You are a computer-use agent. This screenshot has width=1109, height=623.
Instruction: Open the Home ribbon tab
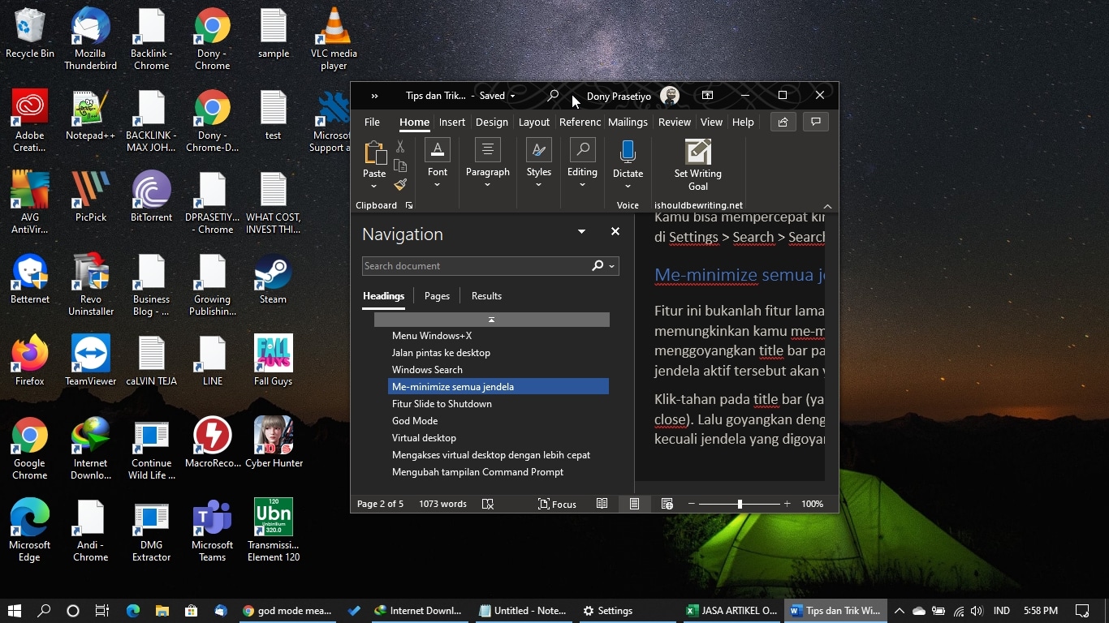(414, 122)
